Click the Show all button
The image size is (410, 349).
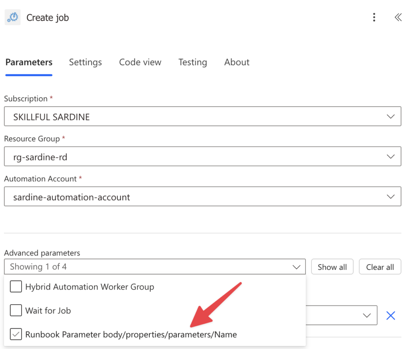332,267
